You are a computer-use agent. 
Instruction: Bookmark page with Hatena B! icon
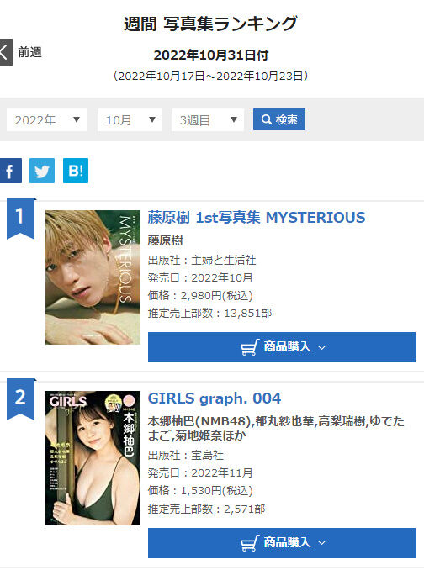click(76, 171)
